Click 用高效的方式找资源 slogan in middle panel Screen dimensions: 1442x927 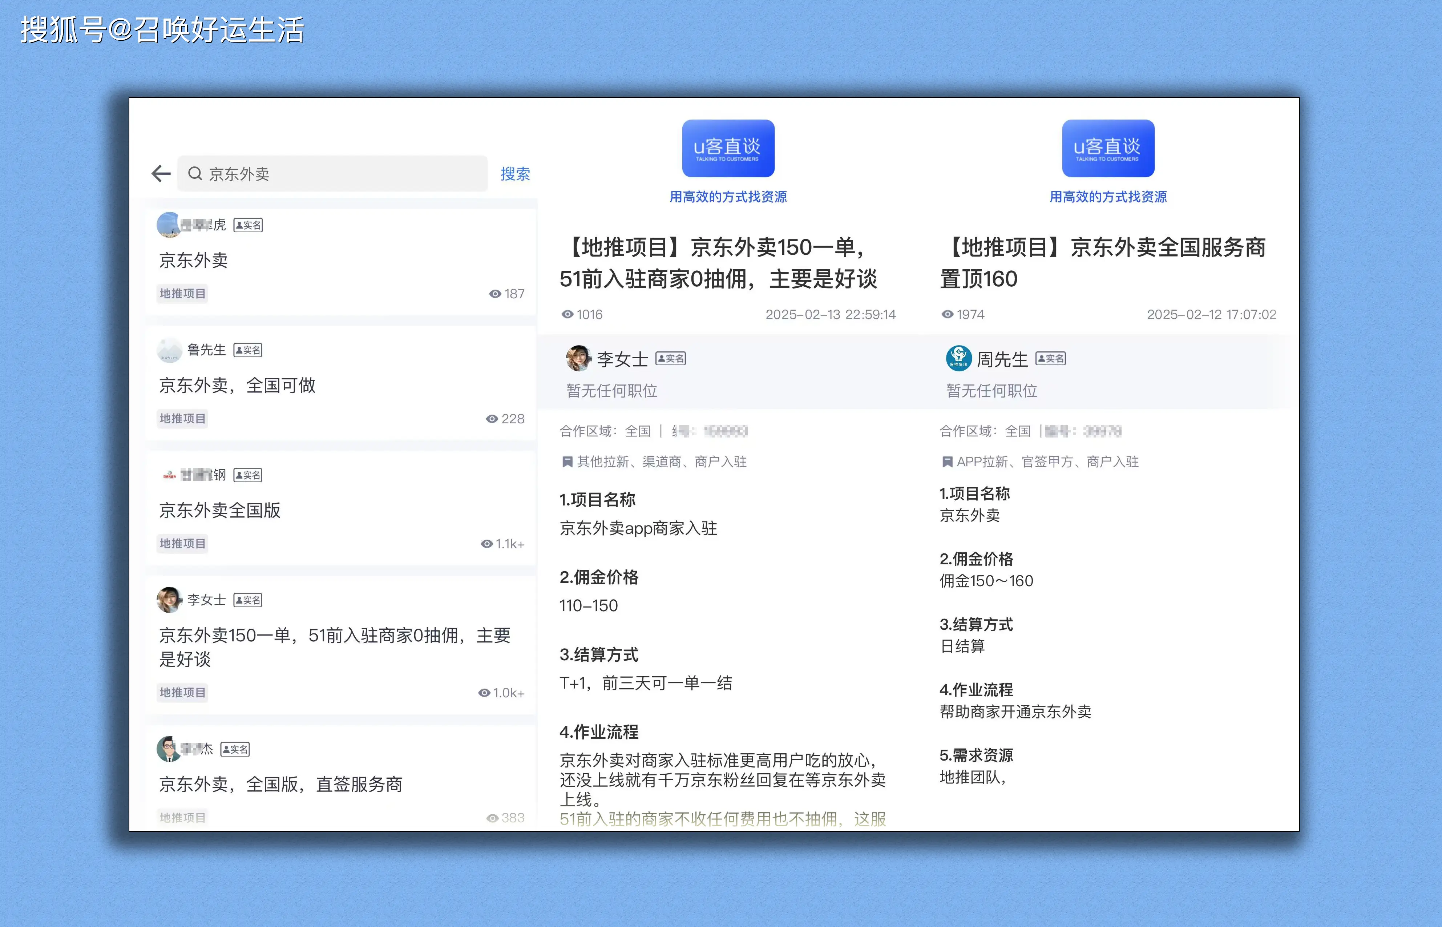728,197
